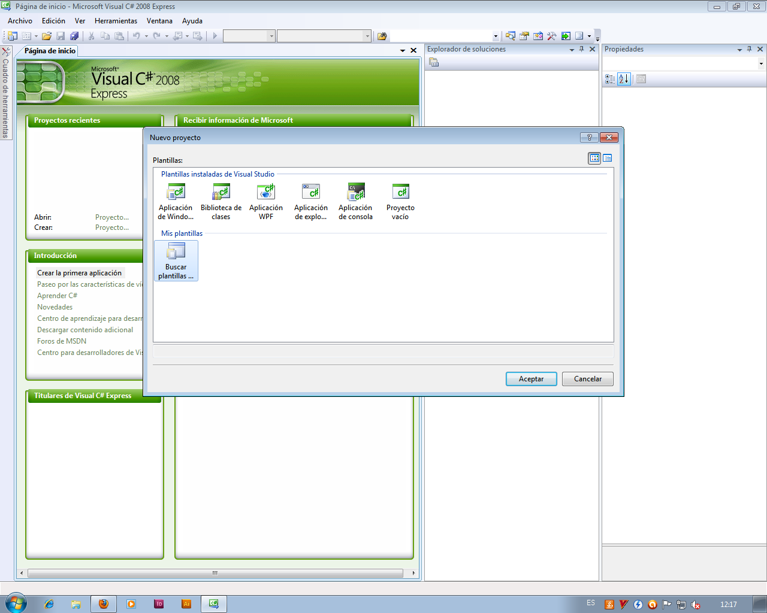Click the Copy toolbar icon
This screenshot has width=767, height=613.
click(x=105, y=36)
